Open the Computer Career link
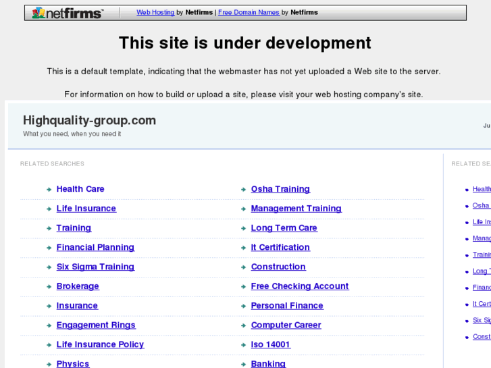The width and height of the screenshot is (491, 368). coord(286,325)
